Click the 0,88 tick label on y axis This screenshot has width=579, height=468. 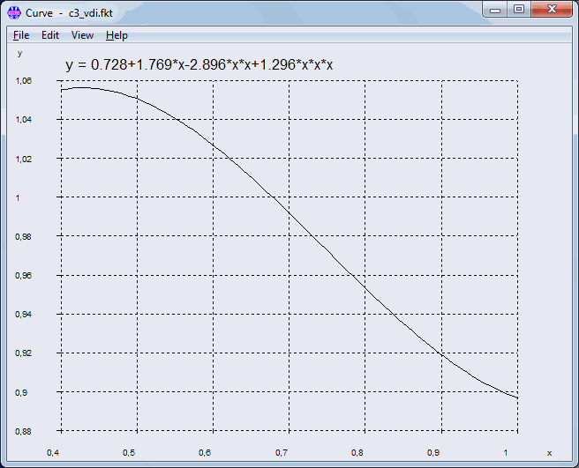click(x=24, y=431)
